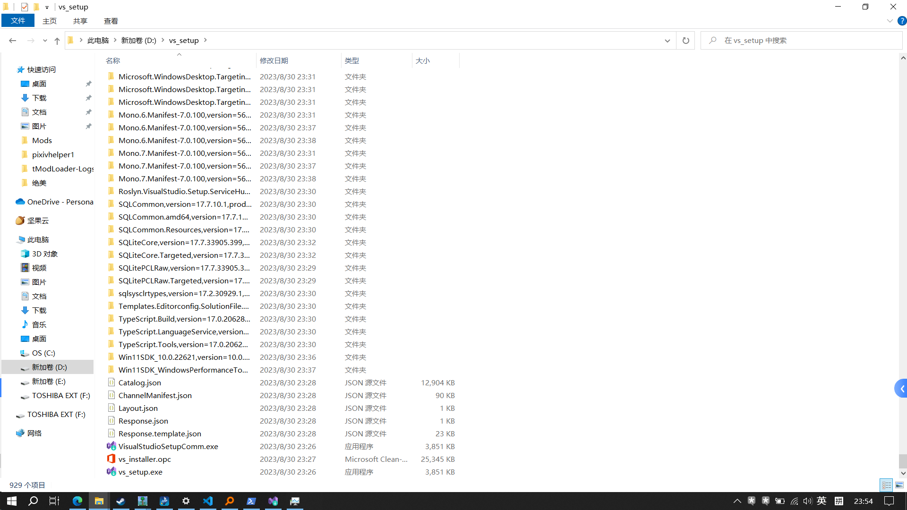This screenshot has width=907, height=510.
Task: Launch Visual Studio Code from the taskbar
Action: (x=208, y=501)
